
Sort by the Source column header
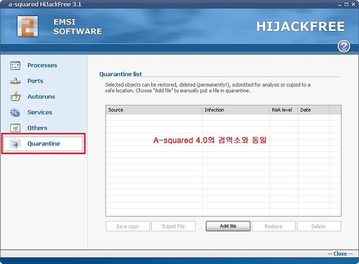tap(154, 110)
